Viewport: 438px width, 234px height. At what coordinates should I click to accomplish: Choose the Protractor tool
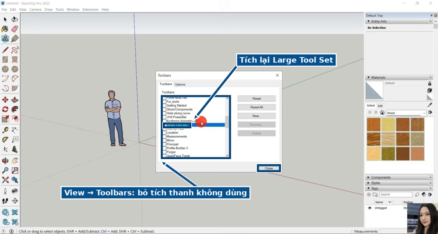[x=5, y=139]
